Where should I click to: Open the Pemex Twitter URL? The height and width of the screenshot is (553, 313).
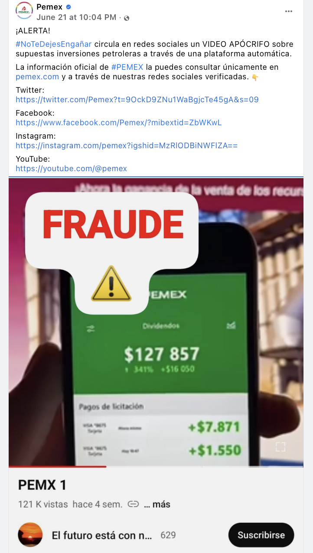[x=137, y=99]
